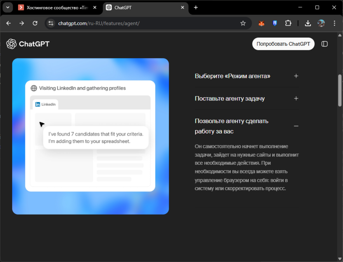Click the ChatGPT logo in the page header
343x262 pixels.
pyautogui.click(x=28, y=44)
